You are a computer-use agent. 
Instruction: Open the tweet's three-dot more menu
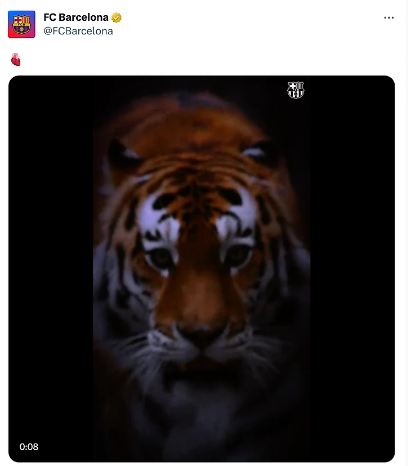pyautogui.click(x=388, y=17)
